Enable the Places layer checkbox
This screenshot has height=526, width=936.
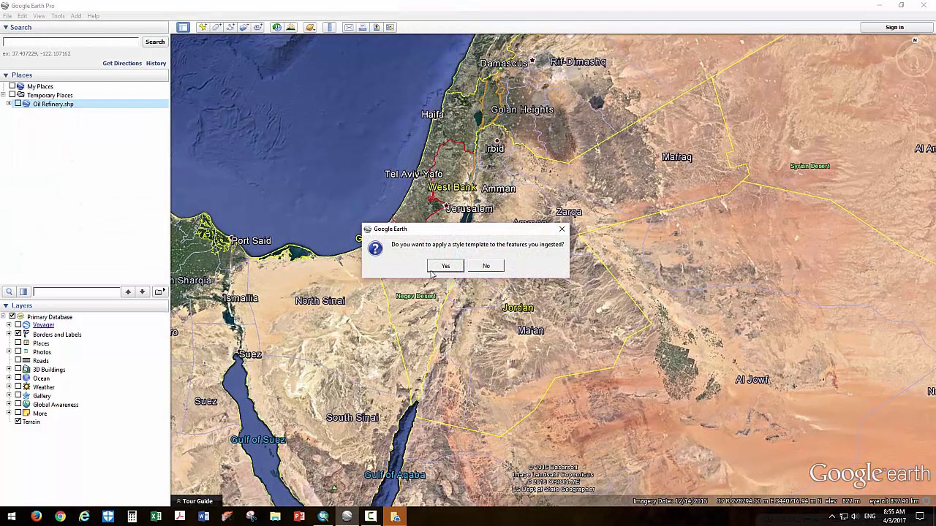pos(18,343)
